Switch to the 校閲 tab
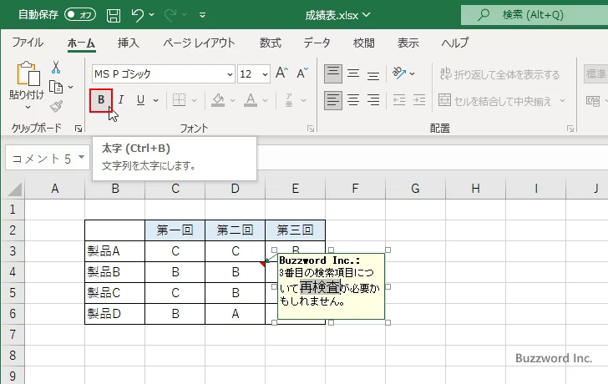The width and height of the screenshot is (608, 384). pos(364,43)
